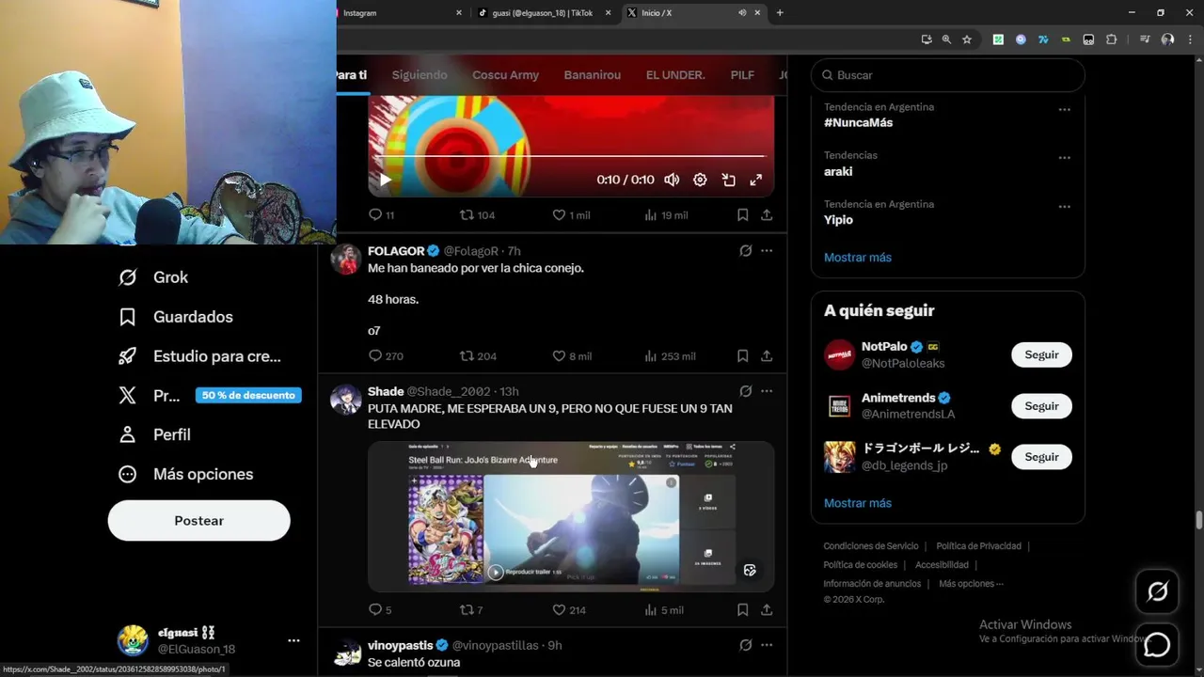Open Grok explain on FOLAGOR's post
The width and height of the screenshot is (1204, 677).
click(x=745, y=251)
